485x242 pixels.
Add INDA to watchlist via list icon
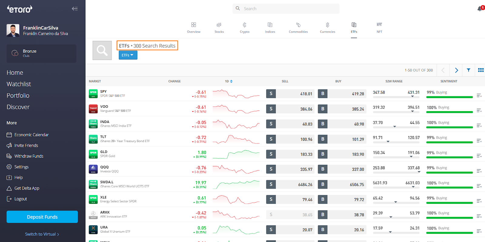479,125
